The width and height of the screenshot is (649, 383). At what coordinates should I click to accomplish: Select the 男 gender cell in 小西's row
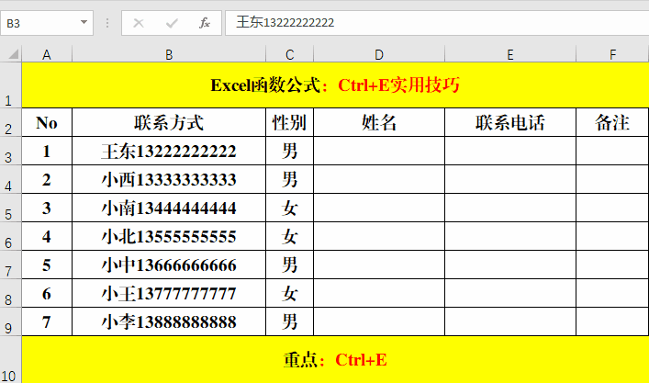tap(290, 180)
